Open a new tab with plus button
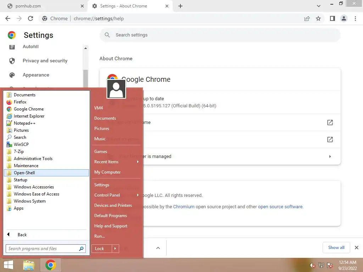This screenshot has width=363, height=272. click(180, 6)
